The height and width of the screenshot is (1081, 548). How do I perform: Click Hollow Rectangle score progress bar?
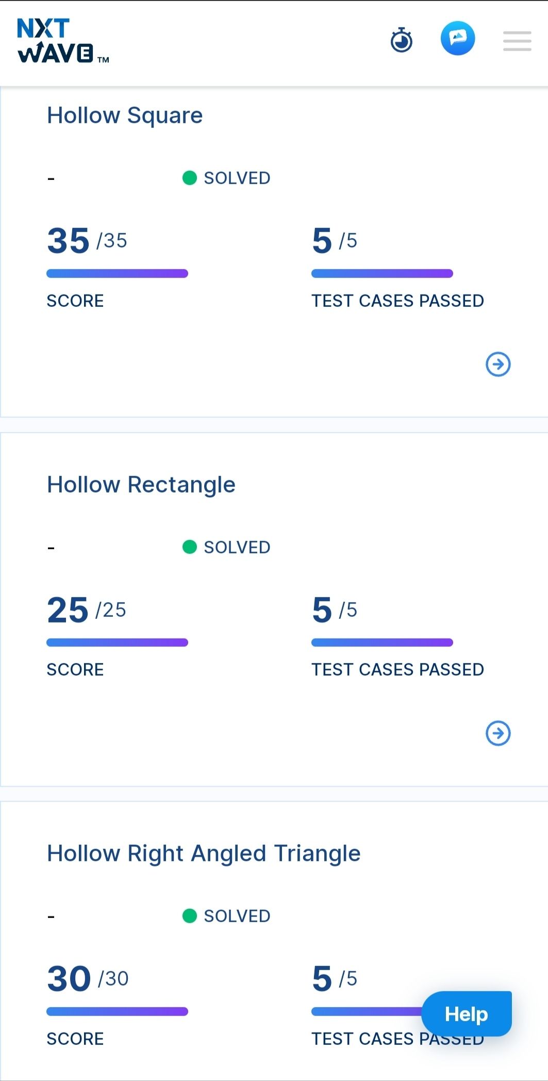tap(118, 643)
